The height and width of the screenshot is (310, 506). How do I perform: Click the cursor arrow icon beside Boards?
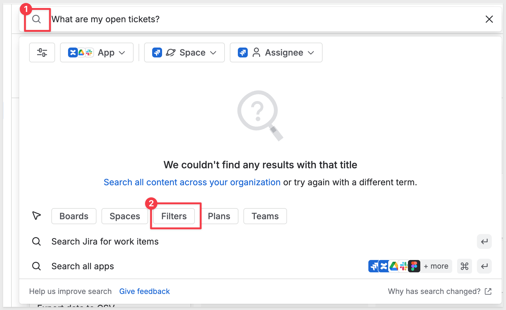coord(36,216)
